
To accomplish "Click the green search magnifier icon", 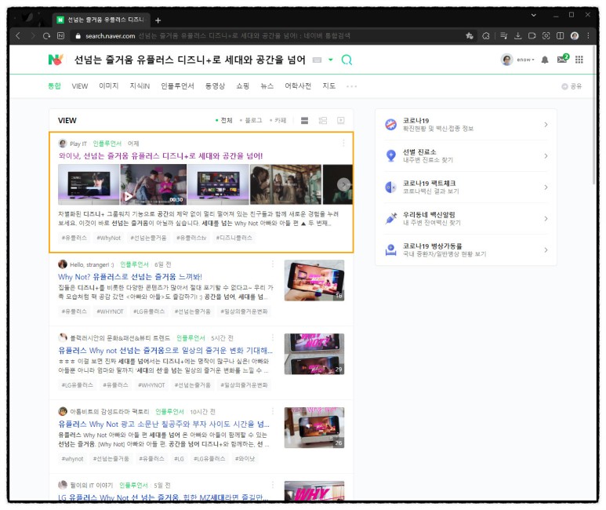I will click(x=347, y=60).
